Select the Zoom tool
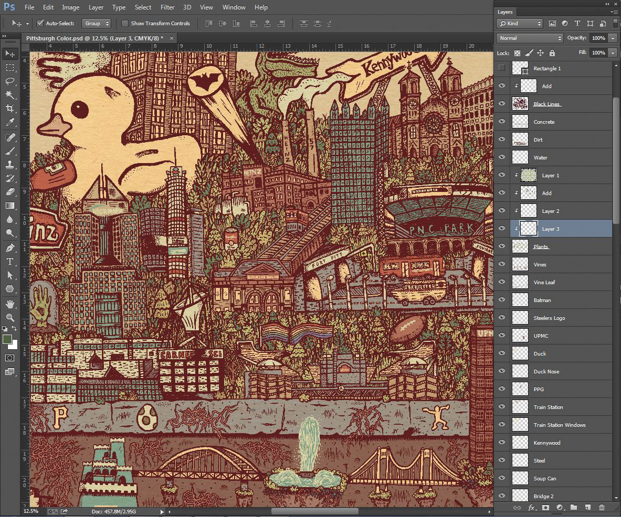The width and height of the screenshot is (621, 517). tap(10, 317)
